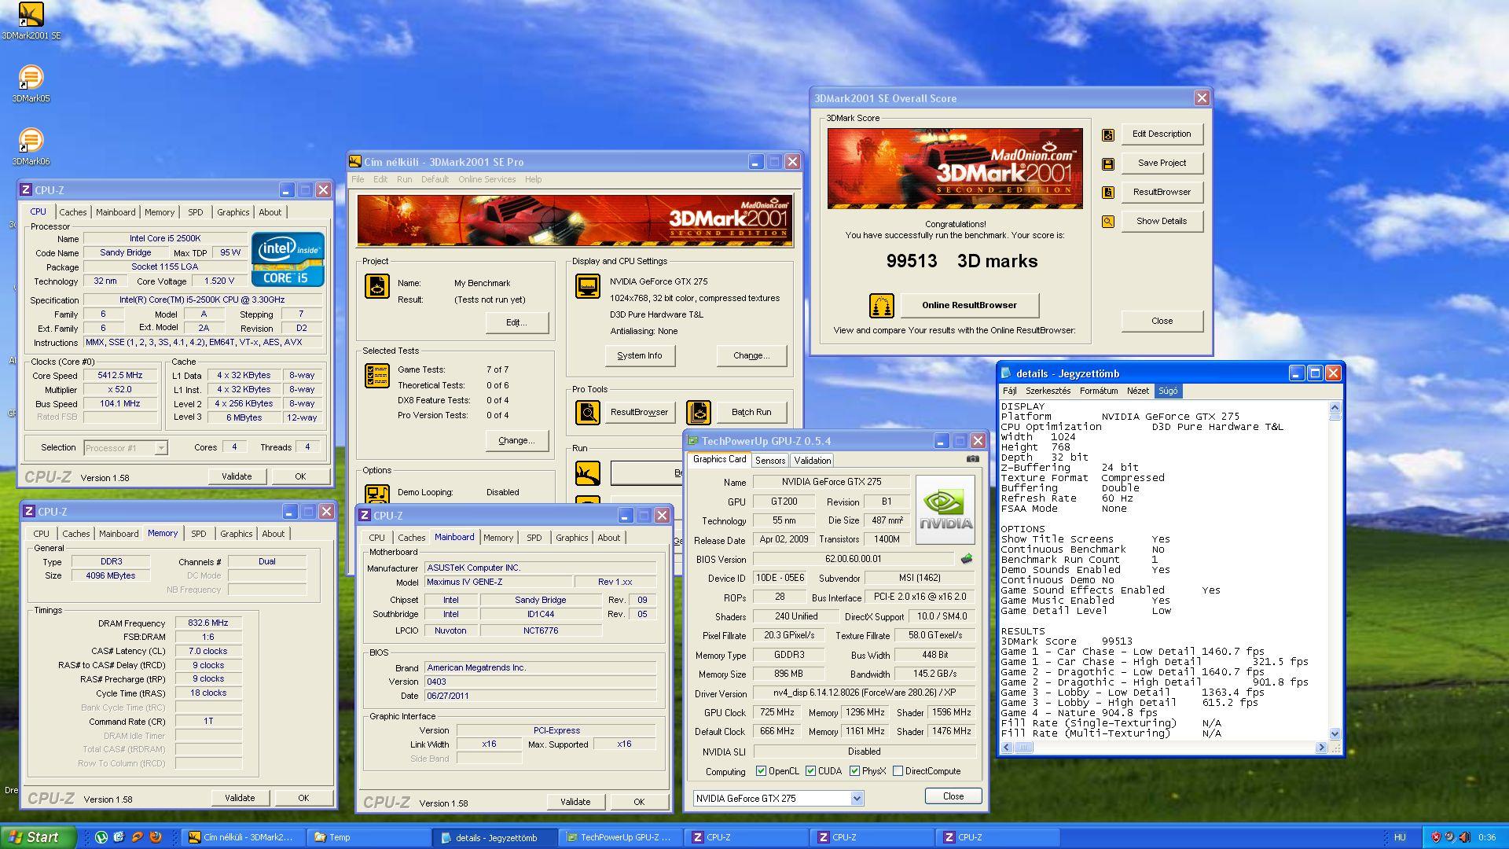This screenshot has width=1509, height=849.
Task: Click the '99513 3D marks' score text
Action: (x=962, y=261)
